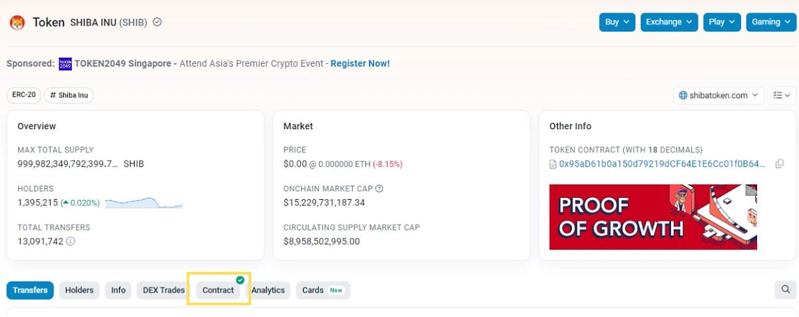Click the onchain market cap $15,229,731,187.34

point(324,202)
